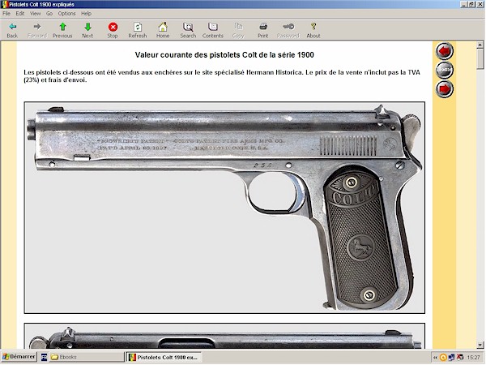Refresh the ebook page

point(138,30)
